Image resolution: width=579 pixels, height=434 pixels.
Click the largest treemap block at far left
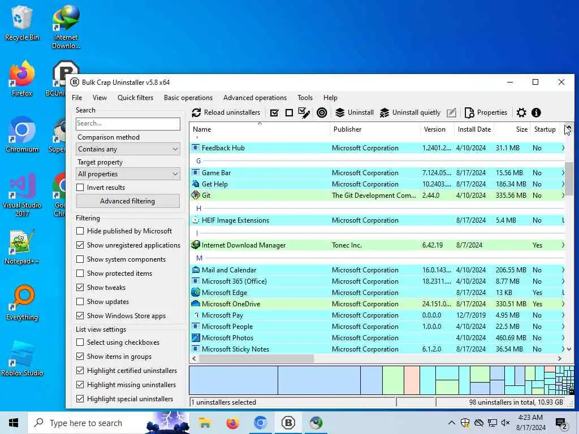click(234, 380)
